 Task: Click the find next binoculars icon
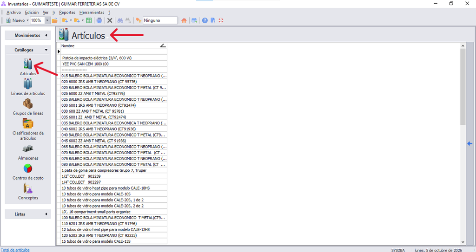[128, 20]
